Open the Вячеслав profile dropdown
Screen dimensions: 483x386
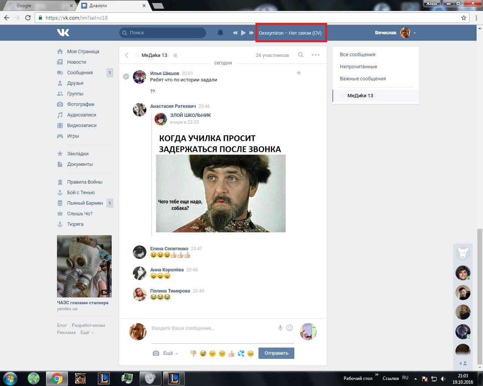[x=395, y=33]
